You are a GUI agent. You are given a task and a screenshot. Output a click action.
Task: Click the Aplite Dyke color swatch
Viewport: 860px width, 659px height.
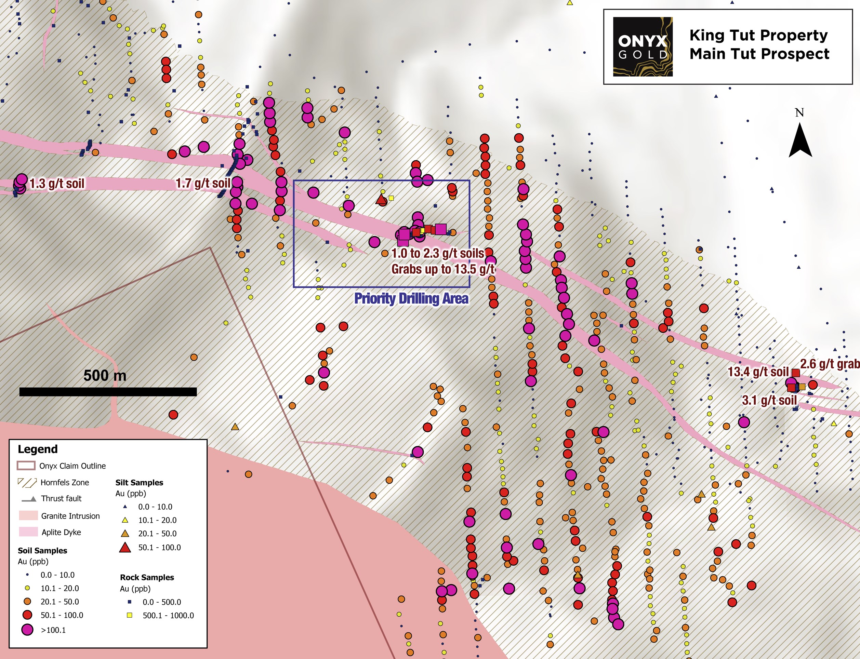click(28, 532)
